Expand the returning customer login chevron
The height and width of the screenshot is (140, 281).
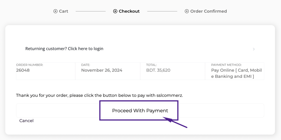pyautogui.click(x=254, y=49)
